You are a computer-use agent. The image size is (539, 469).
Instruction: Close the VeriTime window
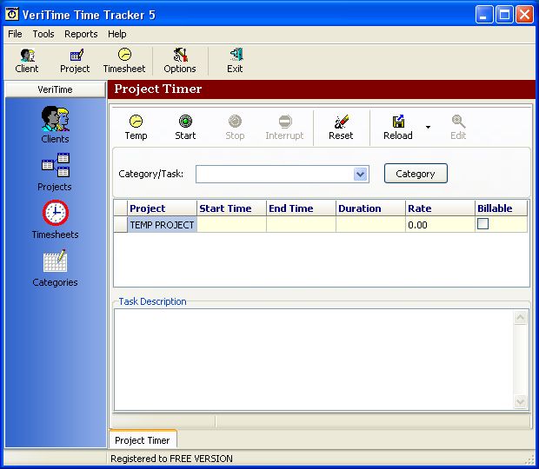[x=524, y=15]
